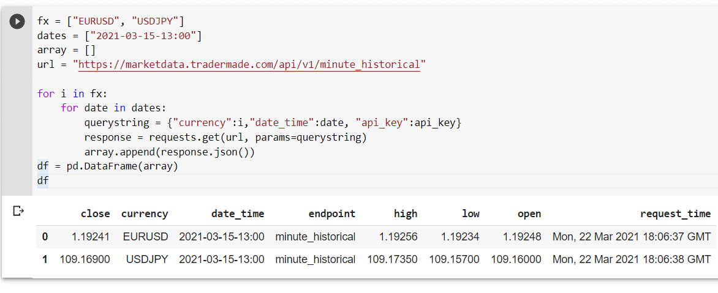Run the code cell
The height and width of the screenshot is (293, 718).
coord(17,21)
